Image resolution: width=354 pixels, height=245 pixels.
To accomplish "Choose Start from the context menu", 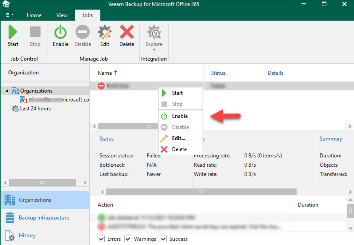I will pos(180,93).
